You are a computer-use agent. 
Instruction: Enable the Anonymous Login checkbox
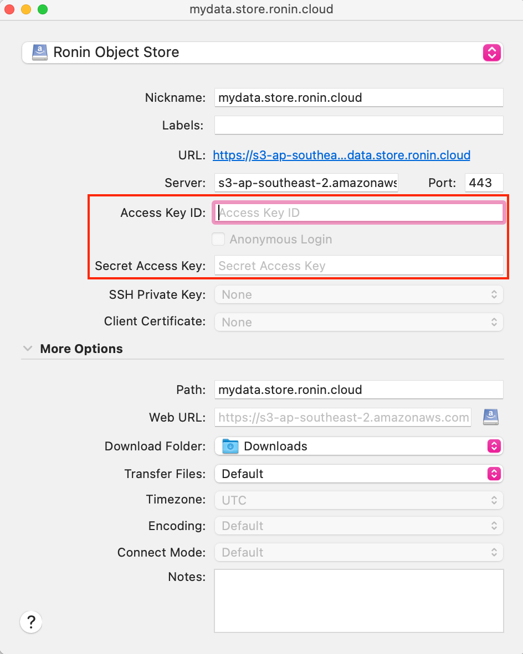[218, 240]
